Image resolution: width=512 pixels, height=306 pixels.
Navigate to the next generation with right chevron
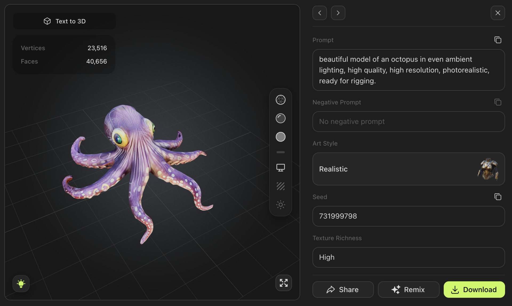click(x=338, y=13)
